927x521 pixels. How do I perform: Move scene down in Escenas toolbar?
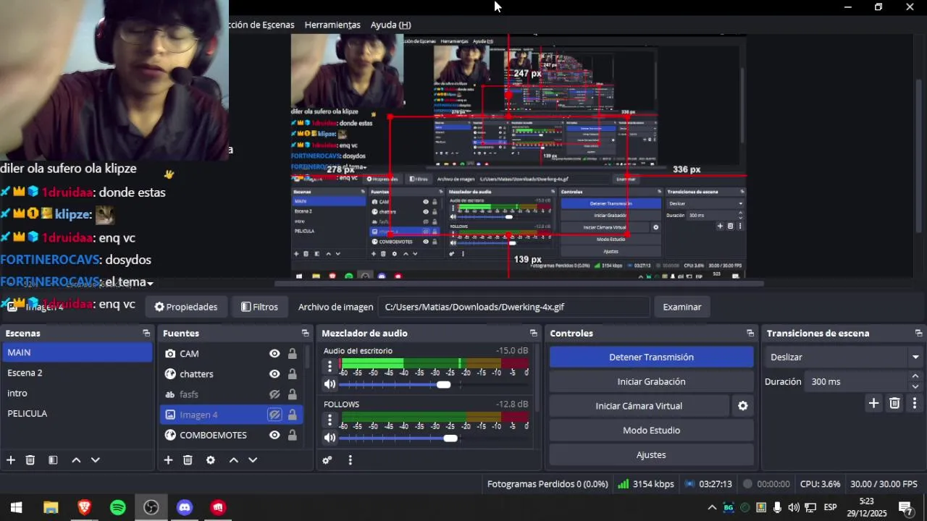coord(95,460)
